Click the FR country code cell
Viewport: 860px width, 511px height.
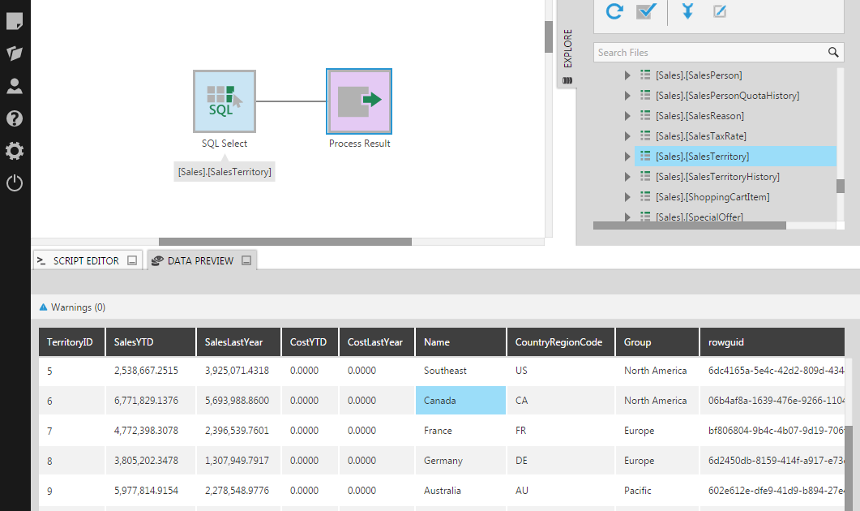pyautogui.click(x=561, y=431)
